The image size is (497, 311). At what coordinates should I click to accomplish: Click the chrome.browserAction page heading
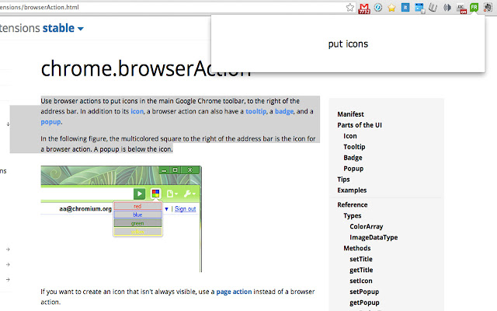146,68
